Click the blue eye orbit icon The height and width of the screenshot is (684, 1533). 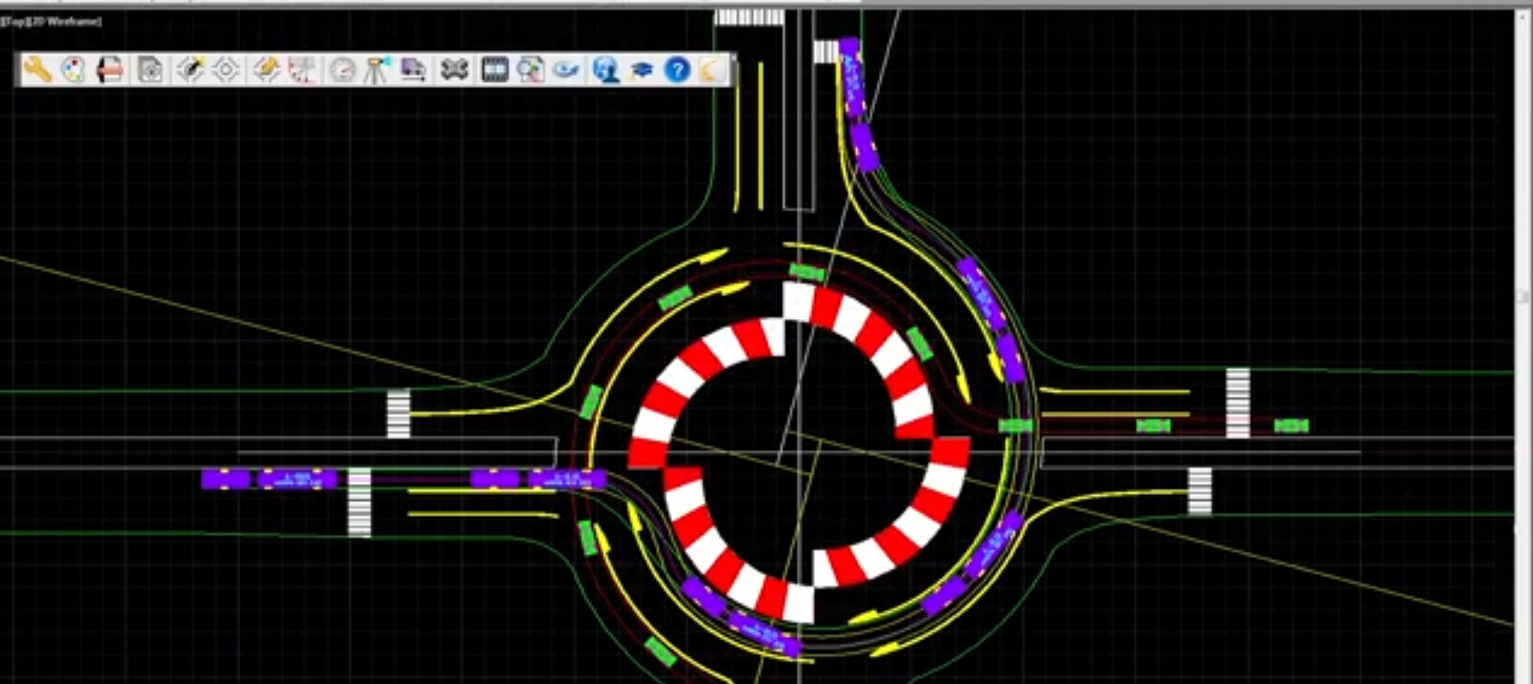pyautogui.click(x=567, y=70)
